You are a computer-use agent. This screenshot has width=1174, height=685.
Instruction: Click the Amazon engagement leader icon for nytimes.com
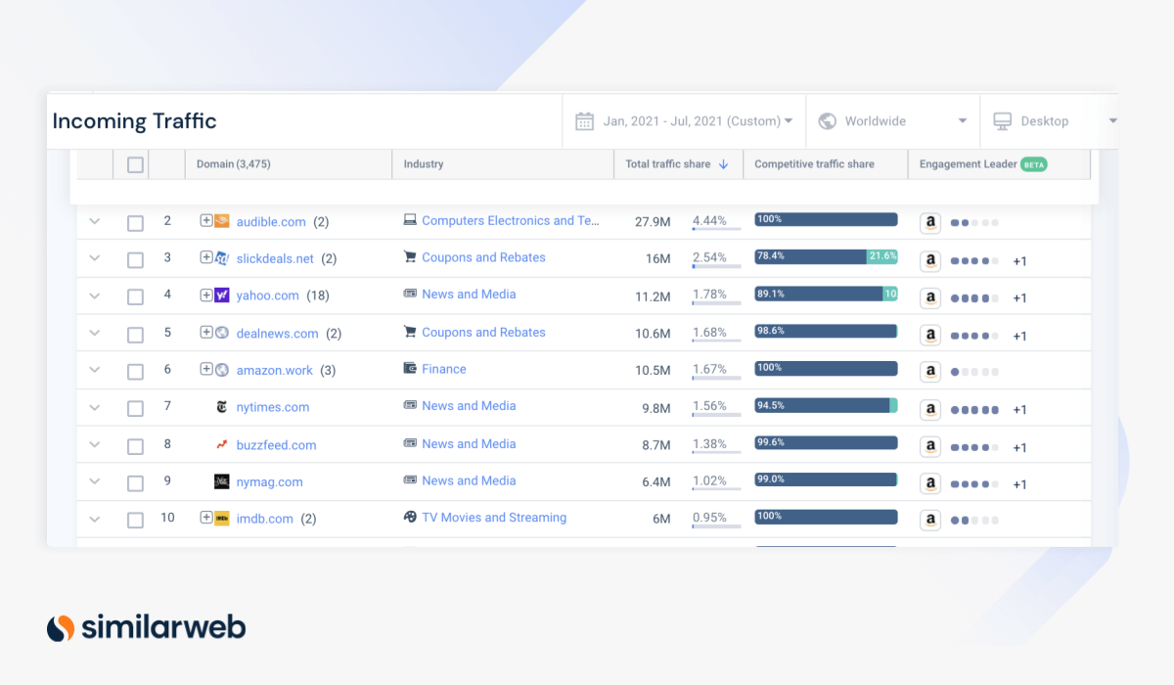(x=930, y=409)
